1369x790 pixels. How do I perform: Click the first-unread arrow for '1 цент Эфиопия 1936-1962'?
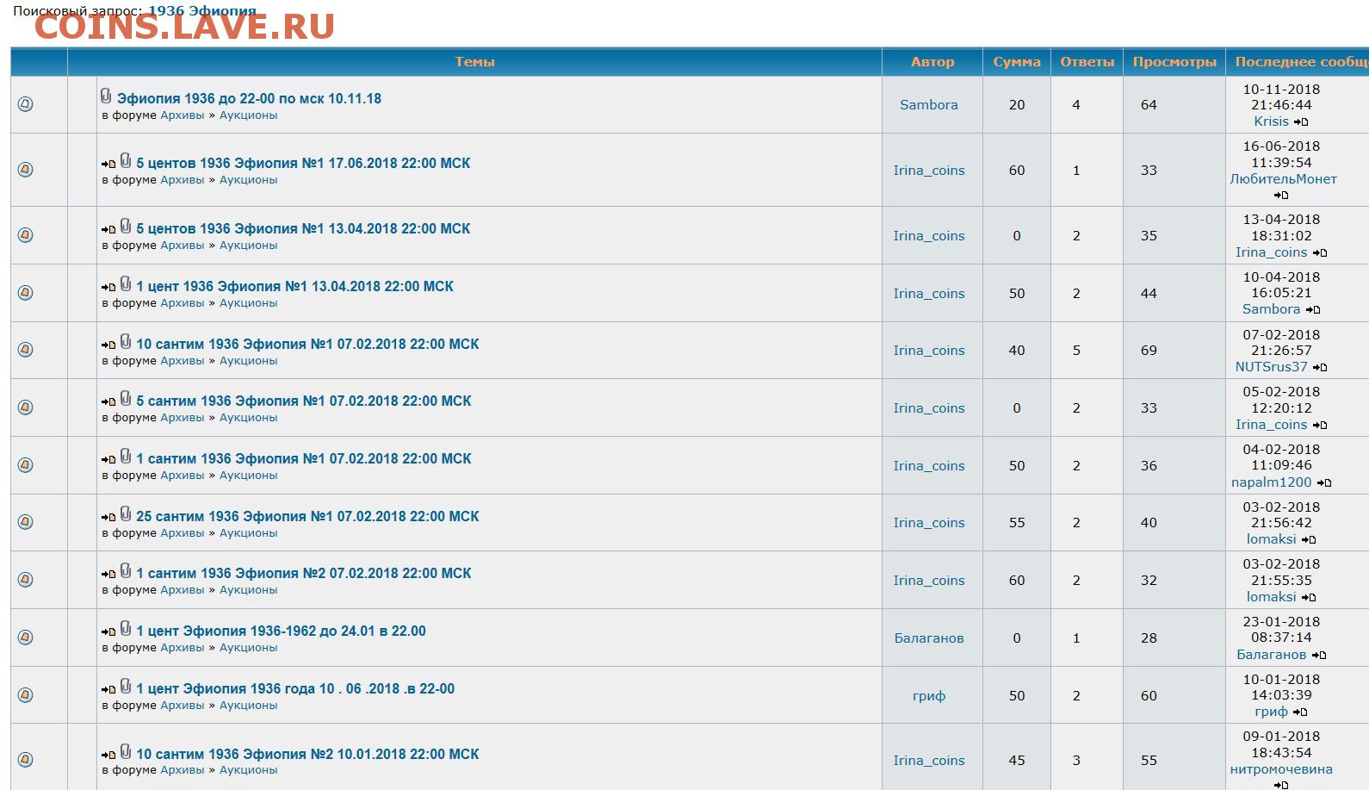click(108, 631)
